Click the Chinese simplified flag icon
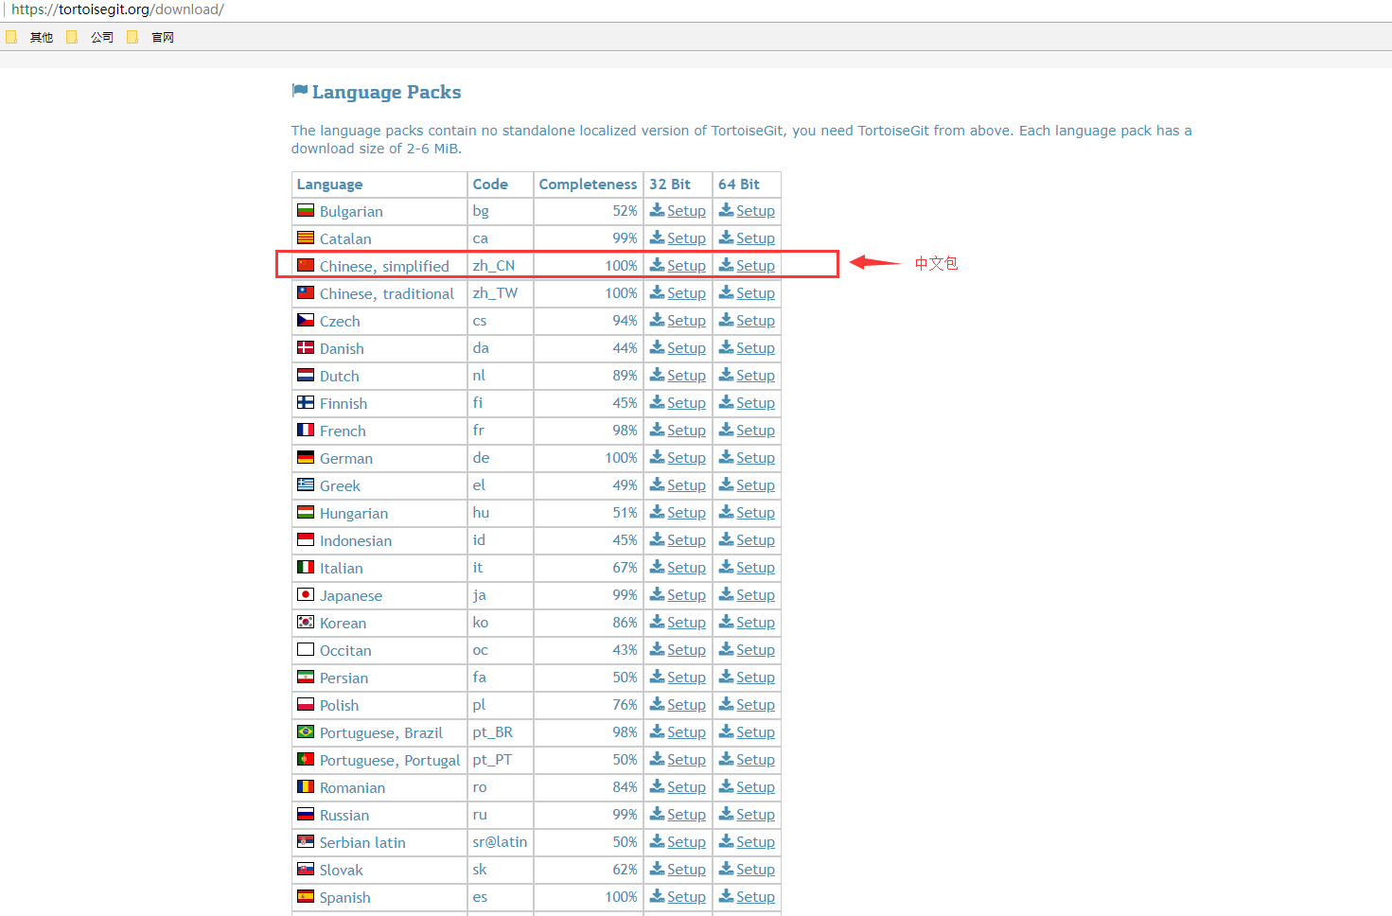 coord(306,265)
